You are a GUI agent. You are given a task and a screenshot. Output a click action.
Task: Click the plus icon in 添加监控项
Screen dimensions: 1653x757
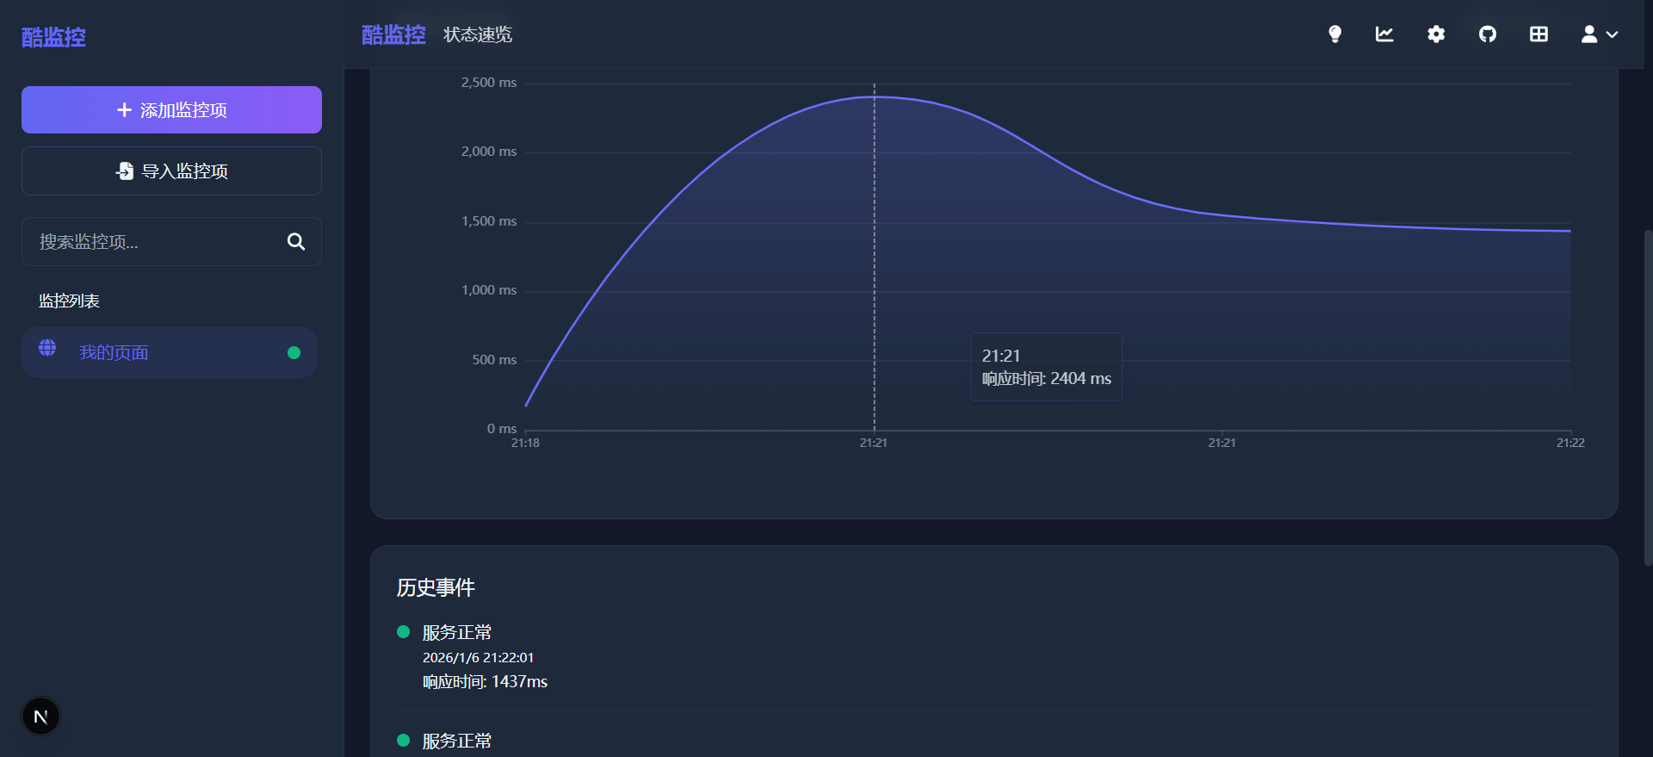point(124,110)
